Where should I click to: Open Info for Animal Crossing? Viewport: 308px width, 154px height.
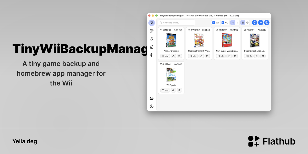(165, 56)
